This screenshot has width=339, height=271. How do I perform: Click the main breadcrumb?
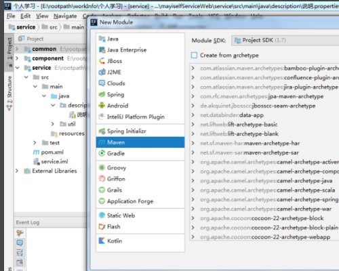pyautogui.click(x=74, y=27)
